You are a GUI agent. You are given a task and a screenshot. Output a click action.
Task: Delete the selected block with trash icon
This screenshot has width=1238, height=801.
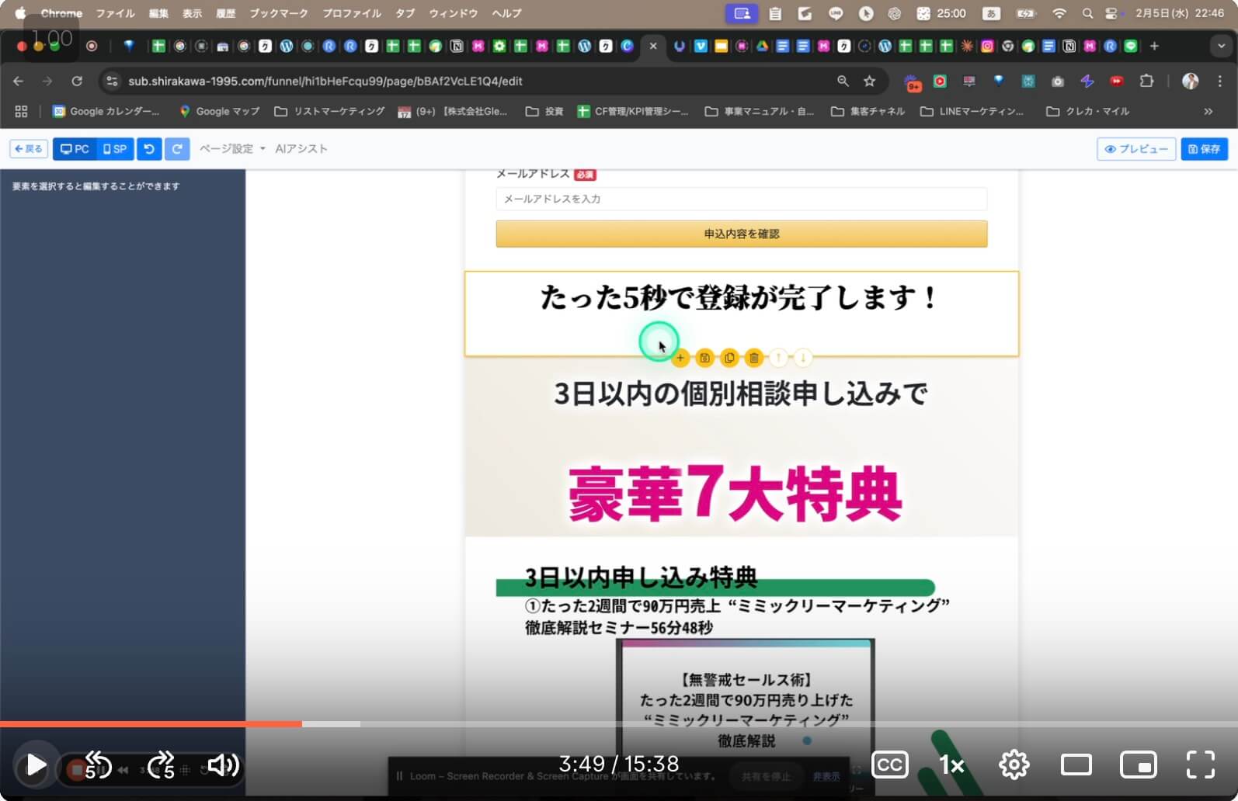pos(754,358)
